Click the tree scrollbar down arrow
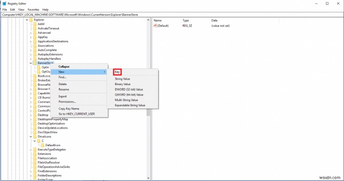The height and width of the screenshot is (181, 344). point(148,178)
